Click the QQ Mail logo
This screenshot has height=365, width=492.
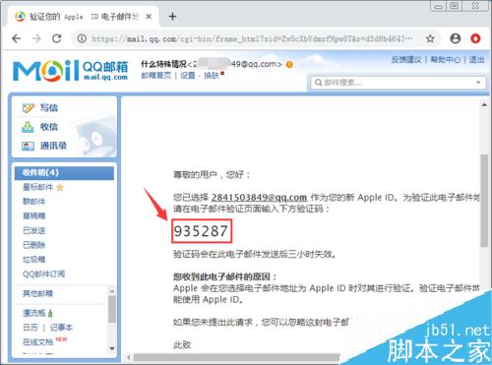coord(70,70)
